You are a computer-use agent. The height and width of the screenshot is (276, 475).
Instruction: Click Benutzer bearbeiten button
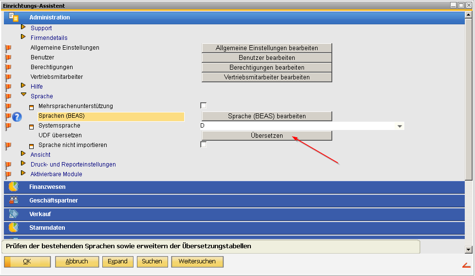[267, 57]
